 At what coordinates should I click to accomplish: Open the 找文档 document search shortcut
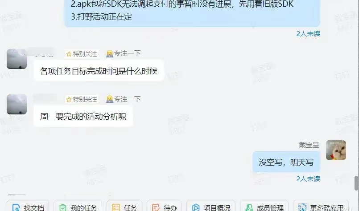click(28, 206)
